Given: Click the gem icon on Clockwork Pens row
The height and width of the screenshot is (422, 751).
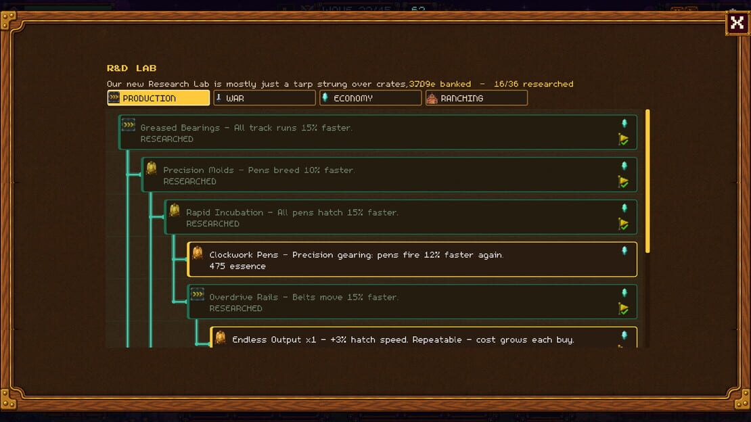Looking at the screenshot, I should point(624,250).
